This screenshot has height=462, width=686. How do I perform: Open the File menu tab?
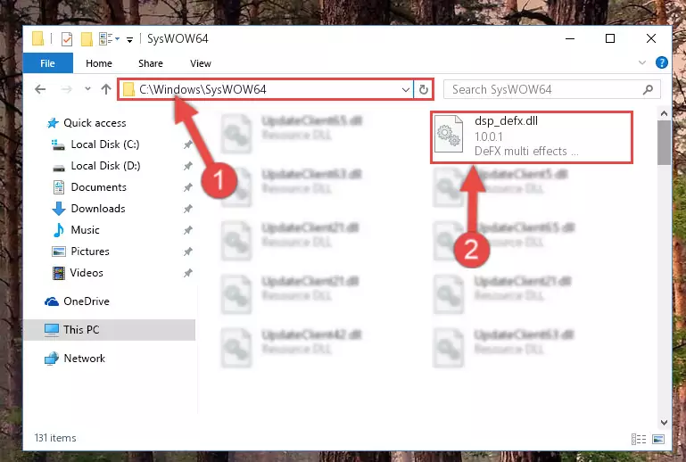coord(47,63)
